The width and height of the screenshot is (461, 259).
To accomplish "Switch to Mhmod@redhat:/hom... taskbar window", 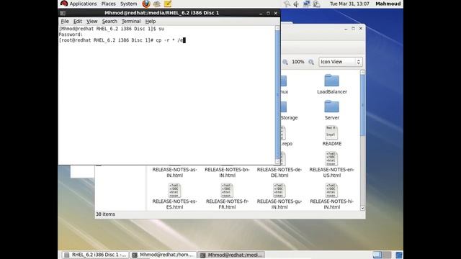I will click(164, 255).
